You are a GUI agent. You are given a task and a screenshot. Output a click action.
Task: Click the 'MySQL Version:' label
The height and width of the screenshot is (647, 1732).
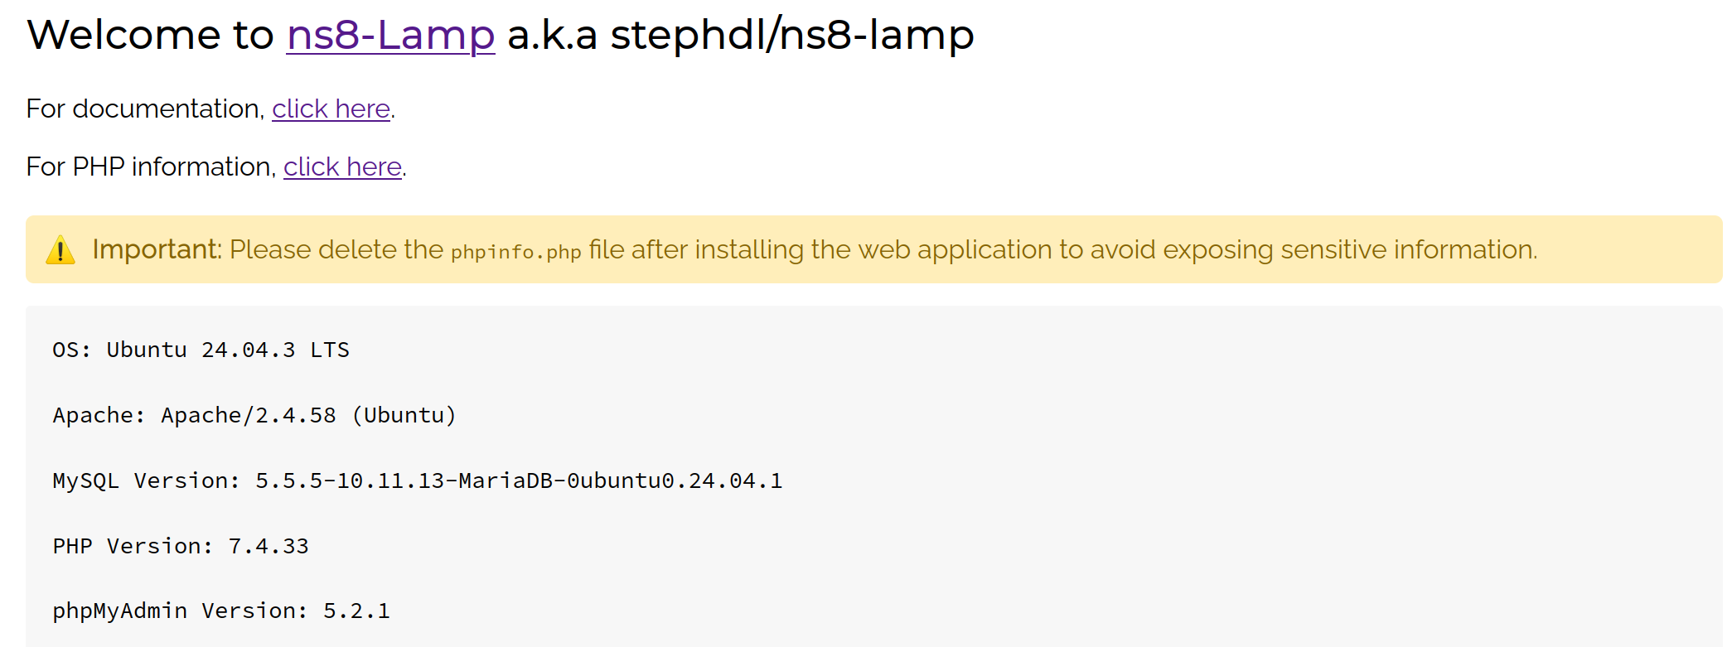[146, 480]
